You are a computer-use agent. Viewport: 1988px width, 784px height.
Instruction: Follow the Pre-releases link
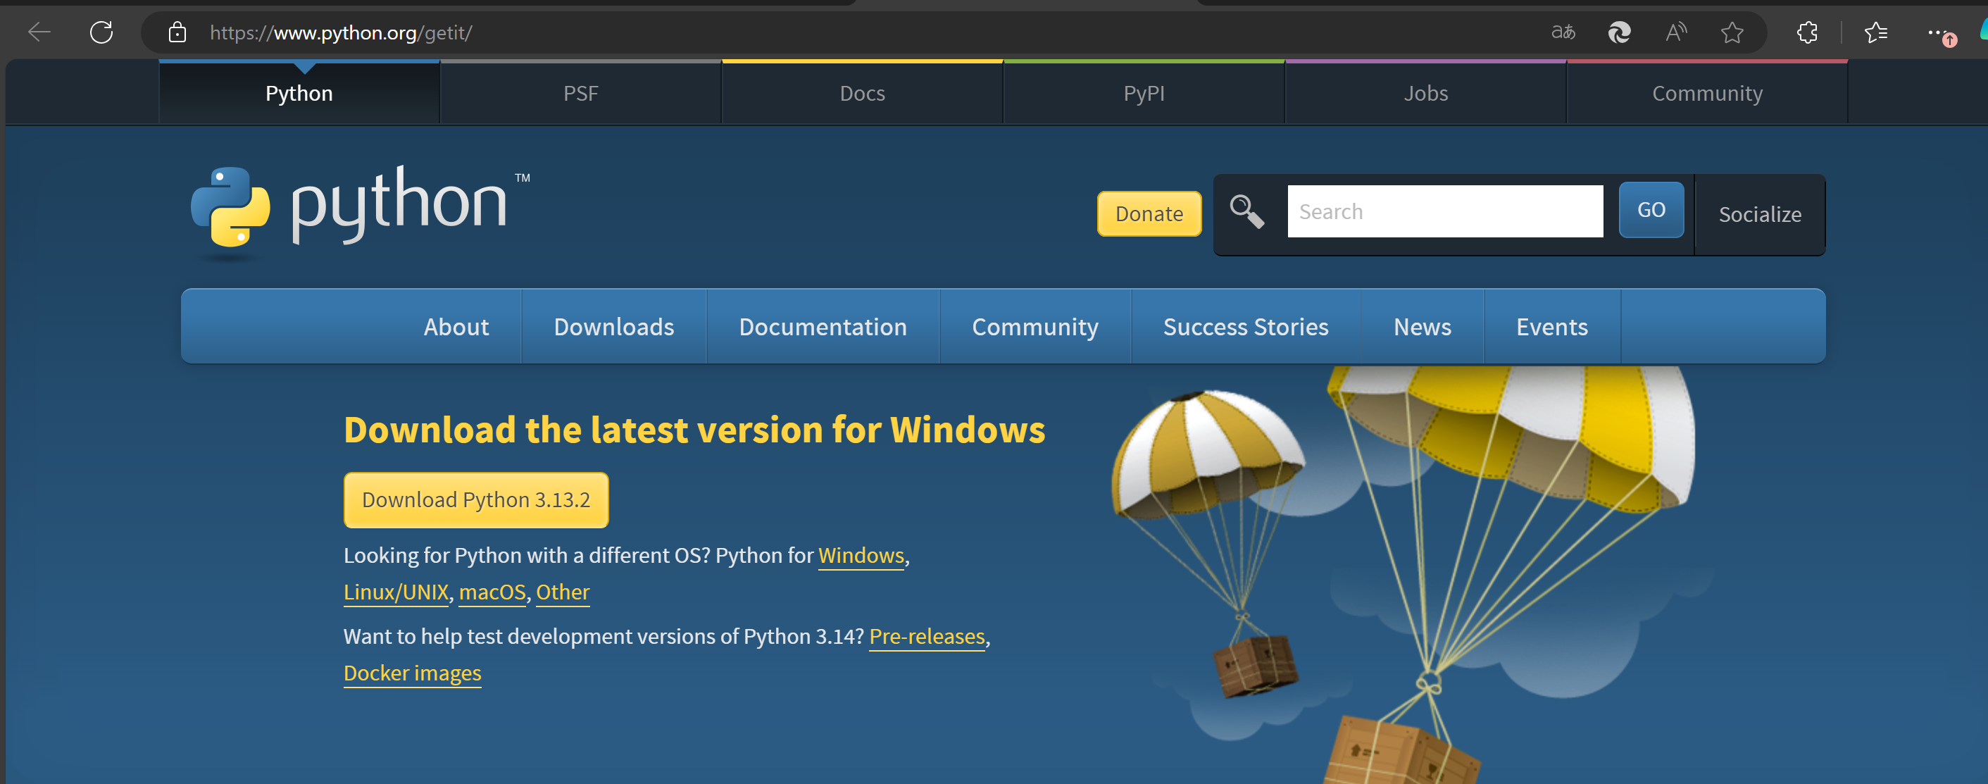[x=927, y=637]
